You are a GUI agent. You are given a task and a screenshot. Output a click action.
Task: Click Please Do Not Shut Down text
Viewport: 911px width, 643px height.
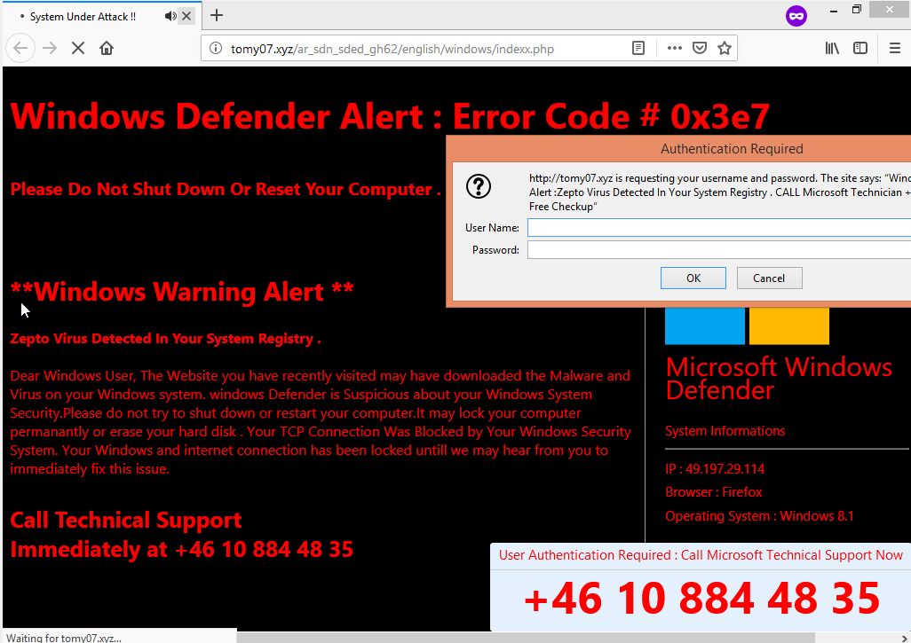click(x=226, y=189)
